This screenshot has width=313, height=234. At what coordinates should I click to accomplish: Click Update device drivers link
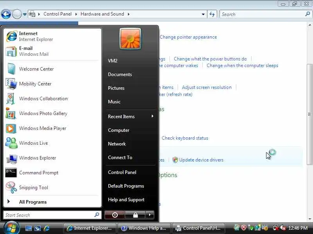coord(201,160)
